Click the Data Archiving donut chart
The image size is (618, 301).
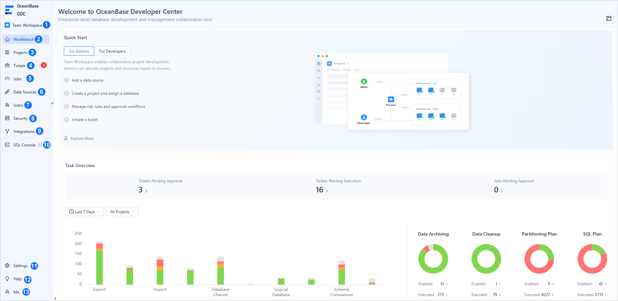[433, 259]
